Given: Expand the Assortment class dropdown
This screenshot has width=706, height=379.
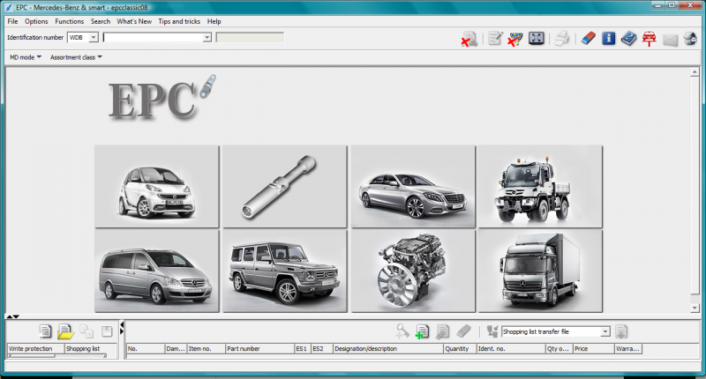Looking at the screenshot, I should tap(76, 57).
